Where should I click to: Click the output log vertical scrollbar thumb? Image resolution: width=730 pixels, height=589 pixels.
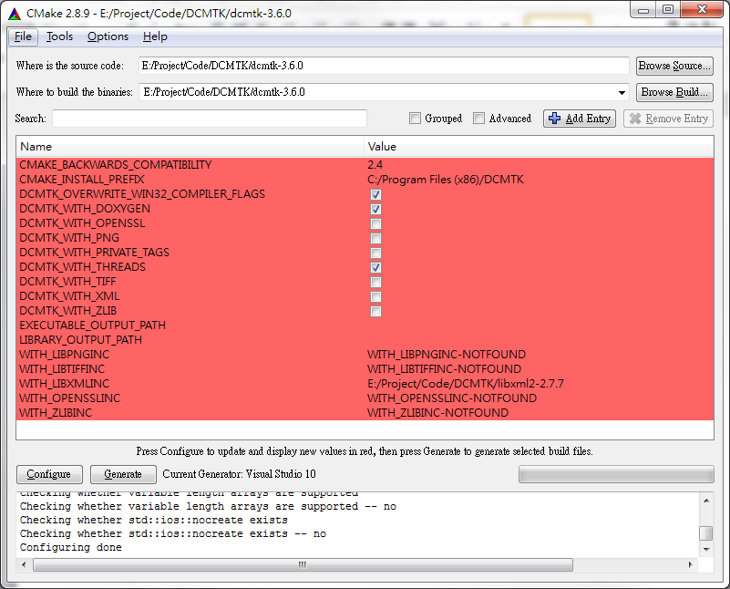(706, 533)
